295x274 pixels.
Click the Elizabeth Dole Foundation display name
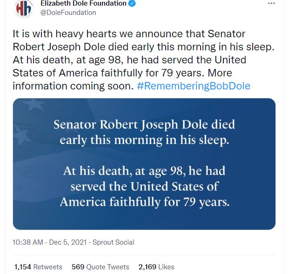[x=84, y=3]
